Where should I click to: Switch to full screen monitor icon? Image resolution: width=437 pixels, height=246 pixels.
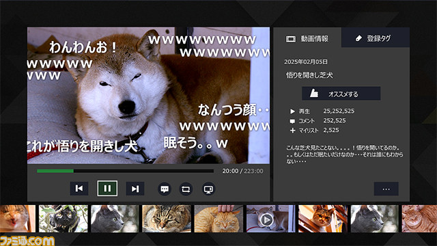point(208,189)
